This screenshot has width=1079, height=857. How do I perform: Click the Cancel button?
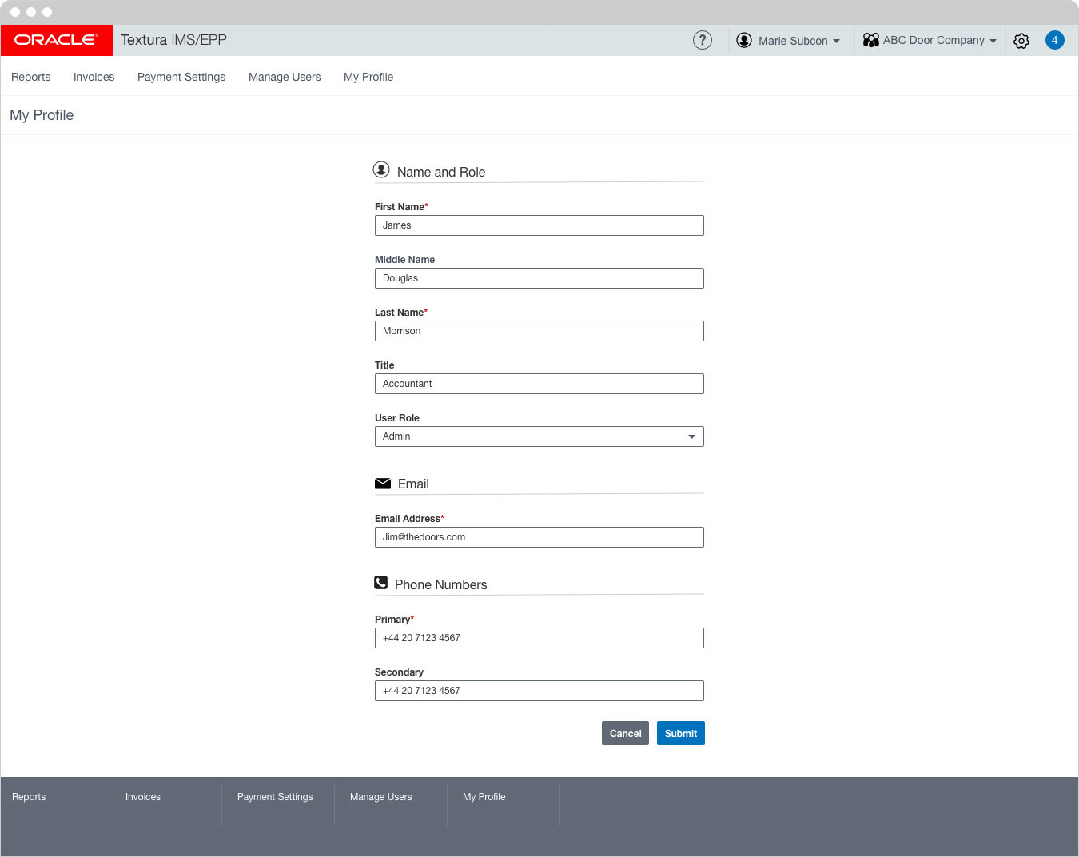pyautogui.click(x=625, y=733)
